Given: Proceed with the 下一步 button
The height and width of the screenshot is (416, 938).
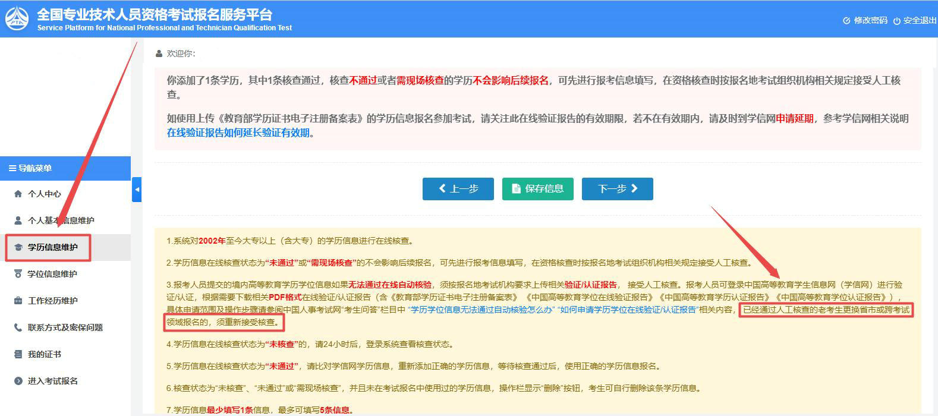Looking at the screenshot, I should point(617,188).
